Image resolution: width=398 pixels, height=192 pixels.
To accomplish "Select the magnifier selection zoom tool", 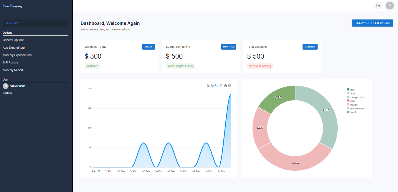I will (x=217, y=86).
